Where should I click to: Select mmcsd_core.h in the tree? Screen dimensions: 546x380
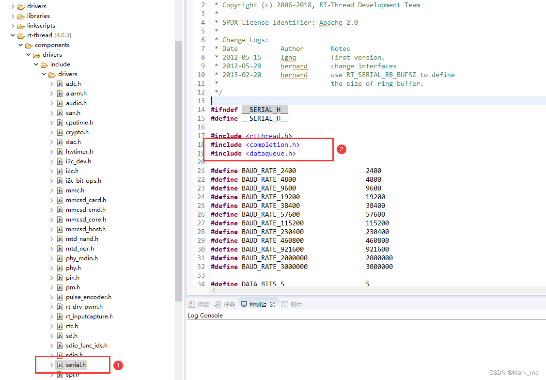click(x=86, y=220)
